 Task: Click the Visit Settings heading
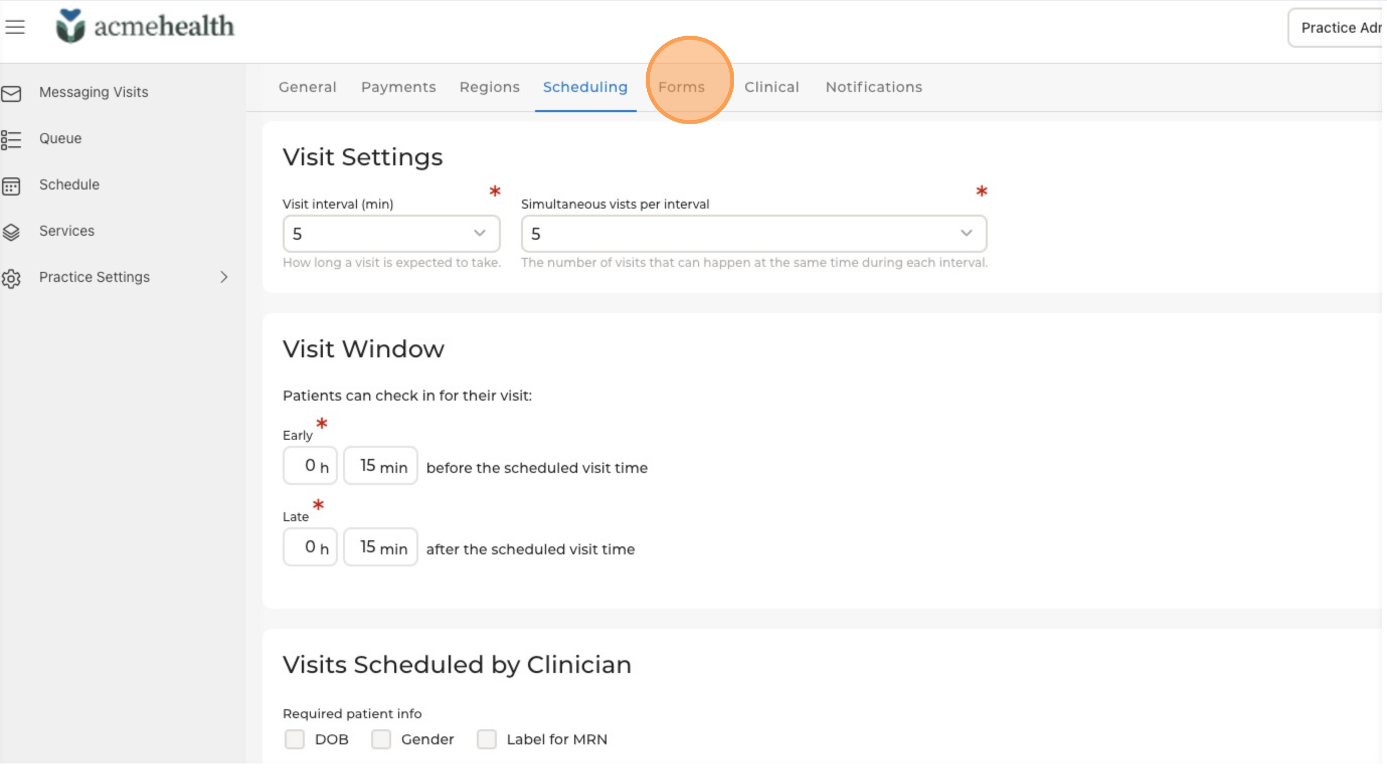tap(364, 158)
